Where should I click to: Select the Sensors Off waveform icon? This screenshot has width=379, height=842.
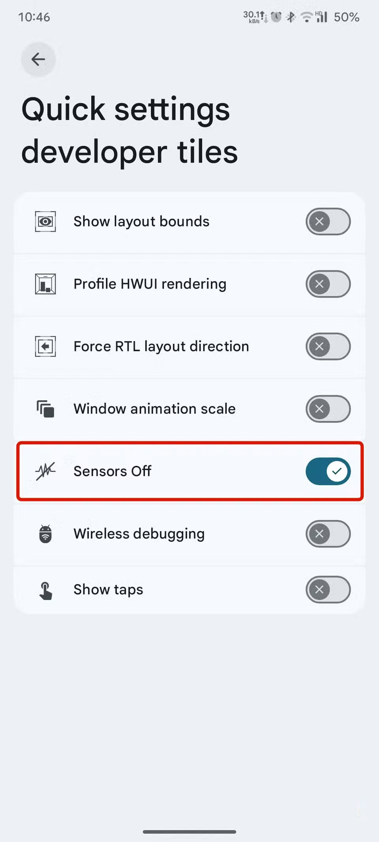click(x=45, y=471)
